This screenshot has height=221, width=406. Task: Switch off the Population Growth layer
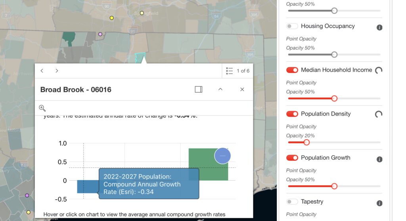[x=292, y=158]
